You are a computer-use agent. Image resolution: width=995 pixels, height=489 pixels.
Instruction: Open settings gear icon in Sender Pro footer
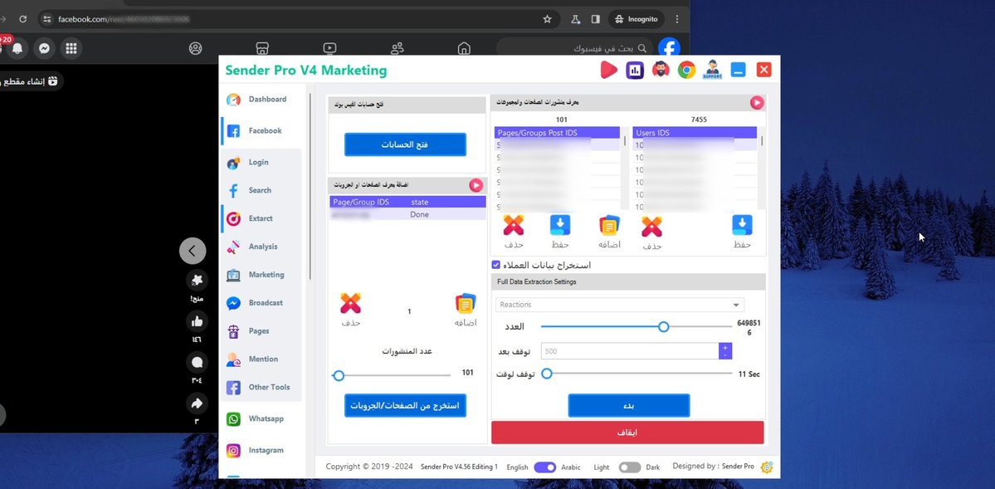[767, 467]
